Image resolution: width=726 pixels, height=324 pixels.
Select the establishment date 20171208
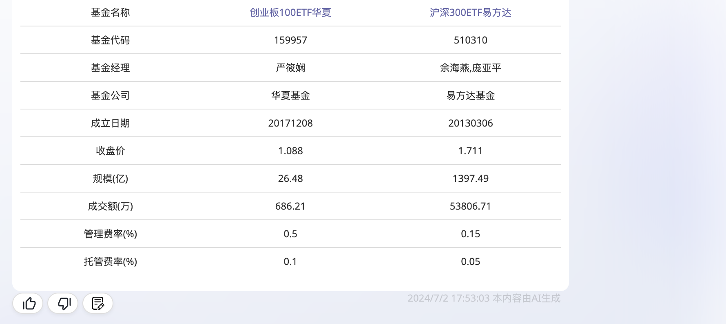pyautogui.click(x=290, y=123)
